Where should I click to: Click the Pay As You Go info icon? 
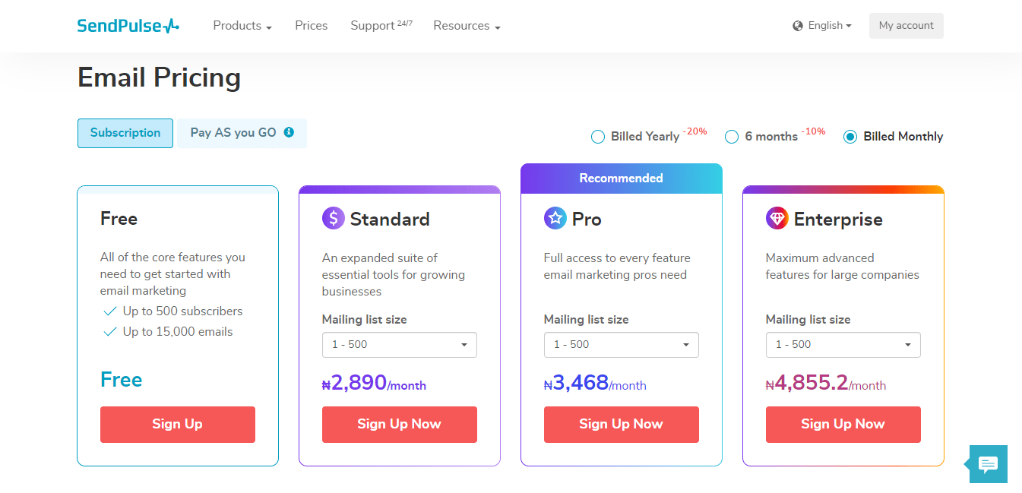coord(289,132)
